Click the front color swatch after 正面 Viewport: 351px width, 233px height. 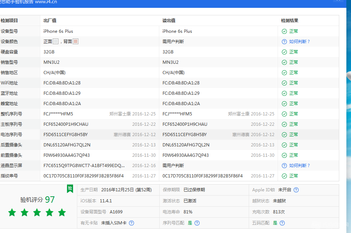56,41
